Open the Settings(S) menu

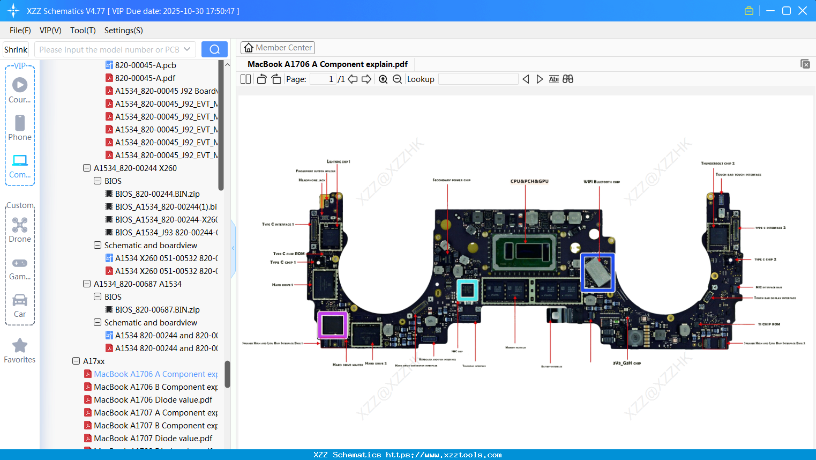coord(123,31)
